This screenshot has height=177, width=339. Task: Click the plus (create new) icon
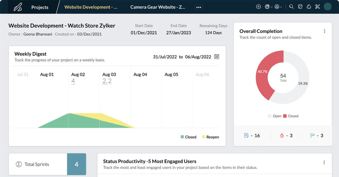[x=259, y=7]
